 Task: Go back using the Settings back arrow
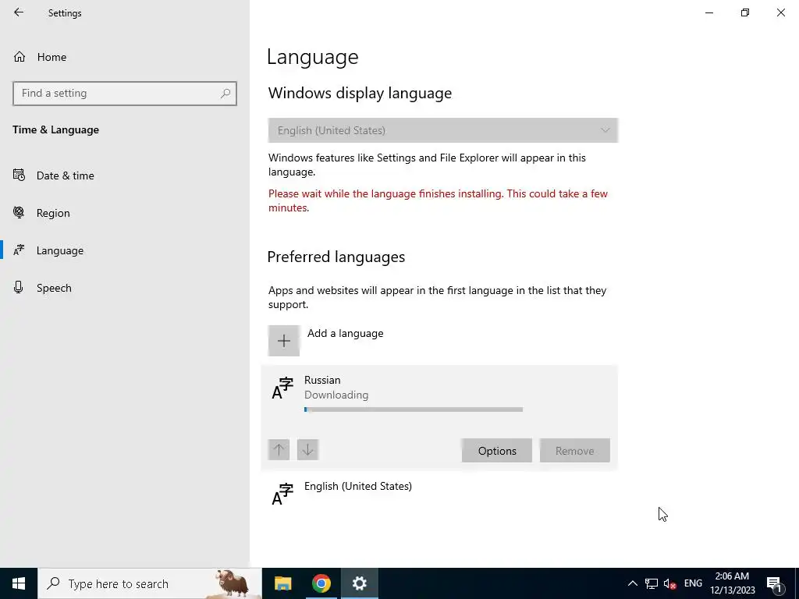(x=19, y=12)
